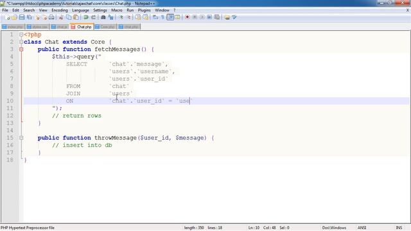Click the user defined language icon

177,17
